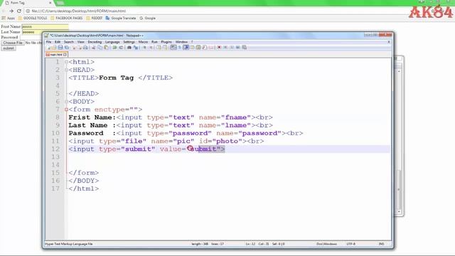
Task: Click the Copy toolbar icon
Action: tap(100, 48)
